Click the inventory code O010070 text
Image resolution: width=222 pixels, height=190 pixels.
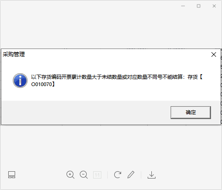42,84
